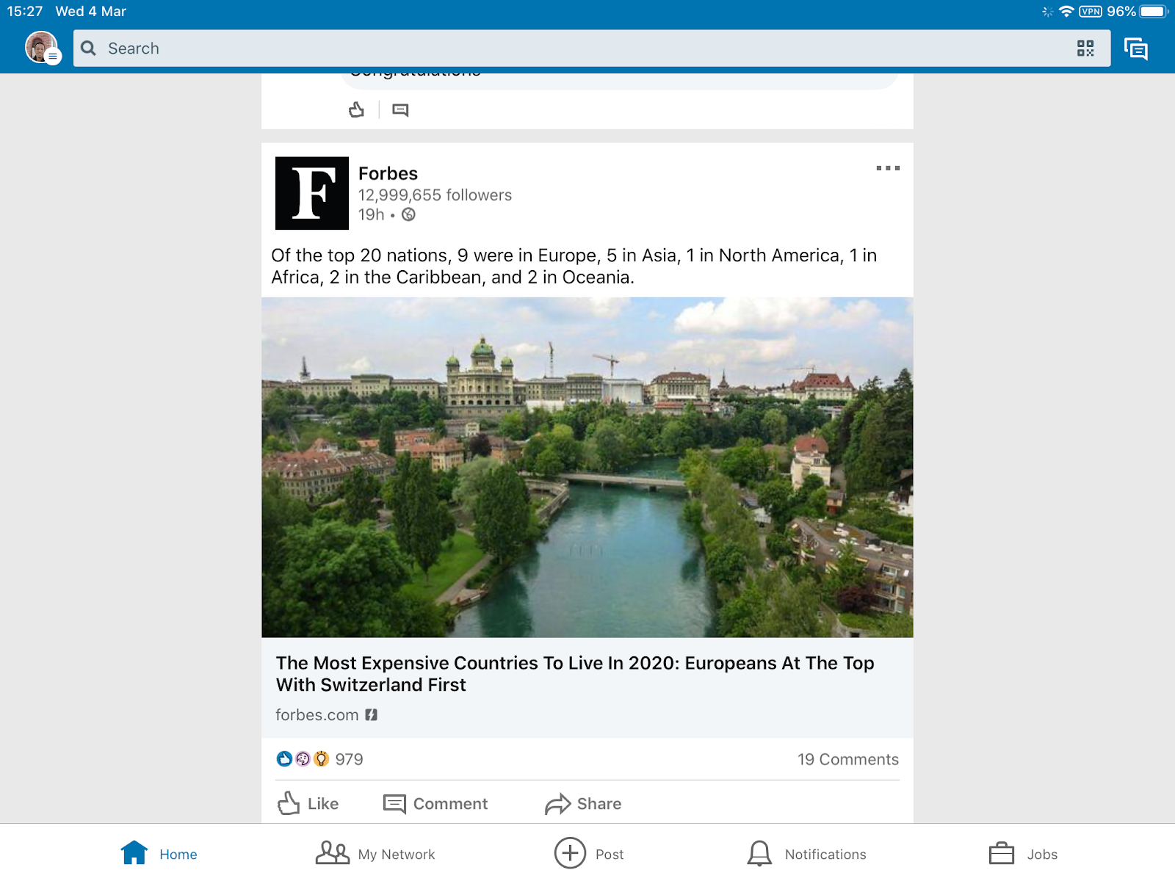Open the forbes.com article link
1175x881 pixels.
(317, 714)
